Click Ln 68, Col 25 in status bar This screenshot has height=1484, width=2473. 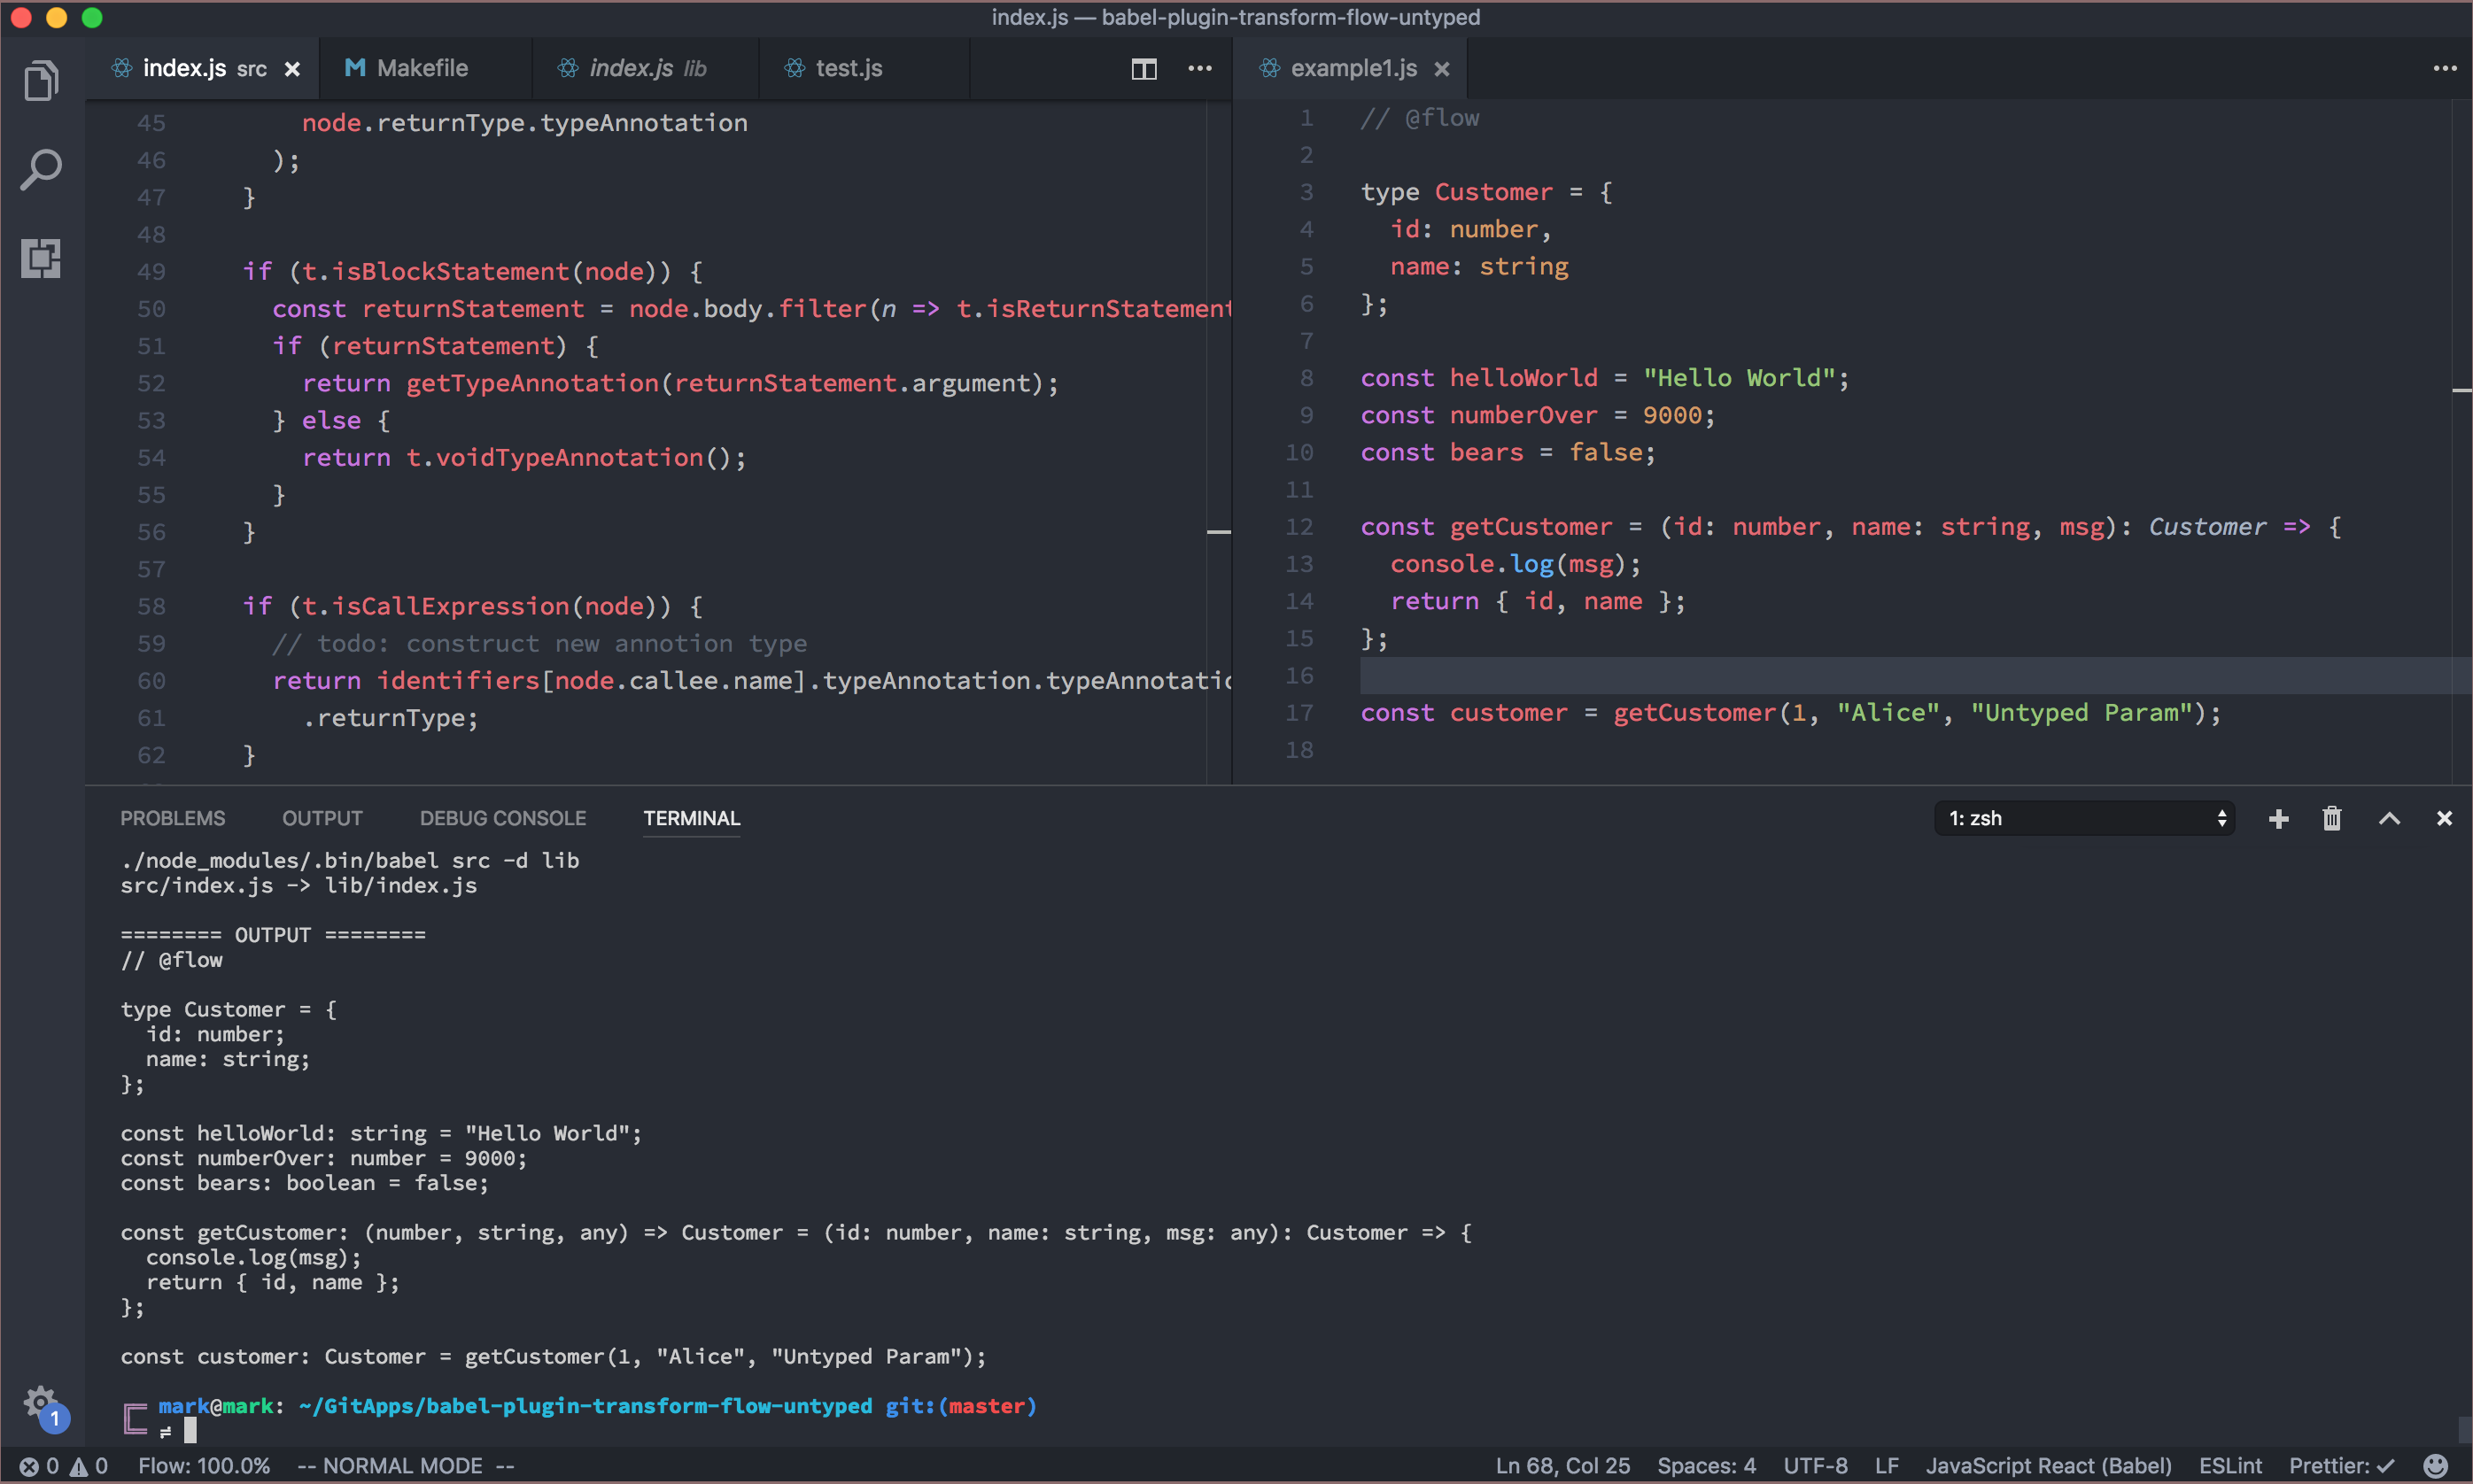tap(1562, 1467)
